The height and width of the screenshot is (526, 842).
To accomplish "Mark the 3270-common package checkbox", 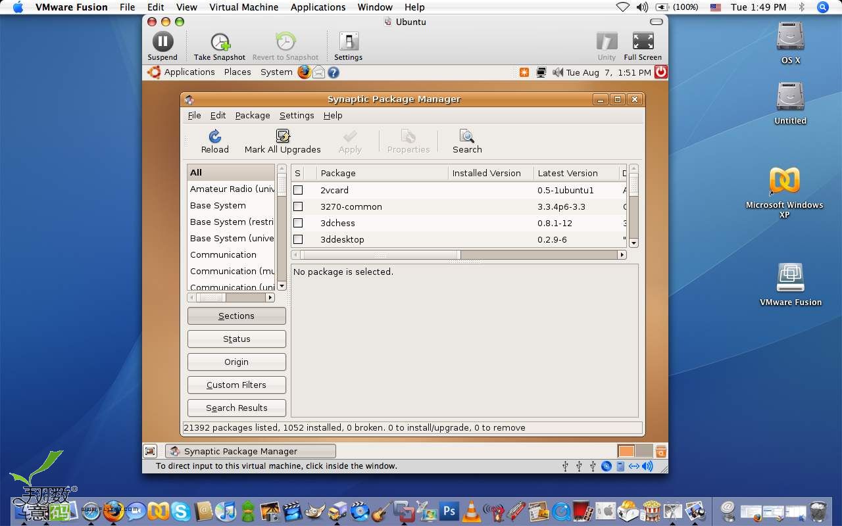I will [x=298, y=206].
